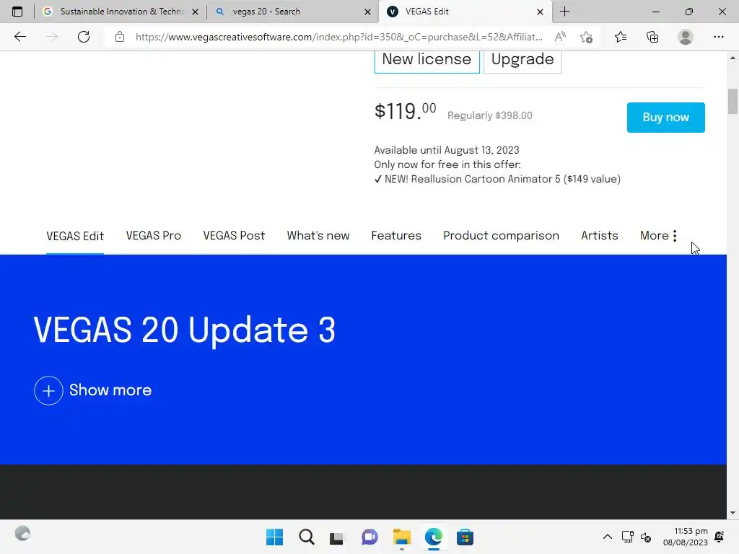Click the address bar URL

[x=339, y=37]
